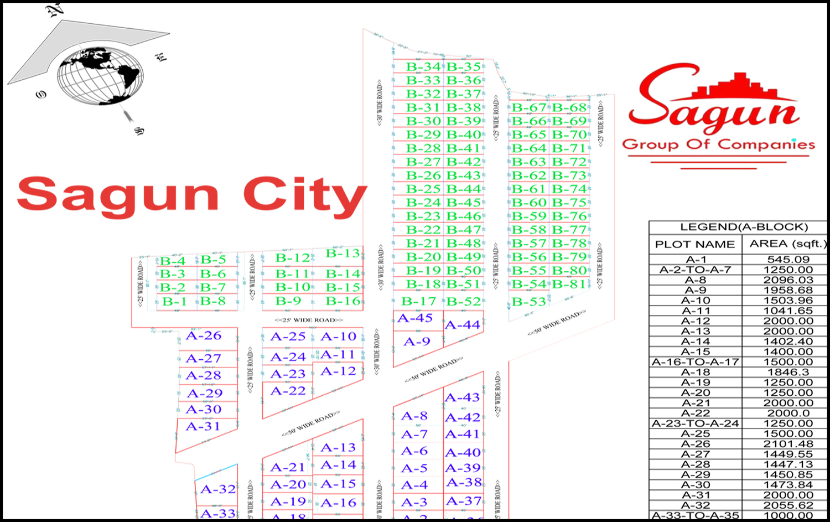
Task: Click blue plot label A-26 on the map
Action: [204, 335]
